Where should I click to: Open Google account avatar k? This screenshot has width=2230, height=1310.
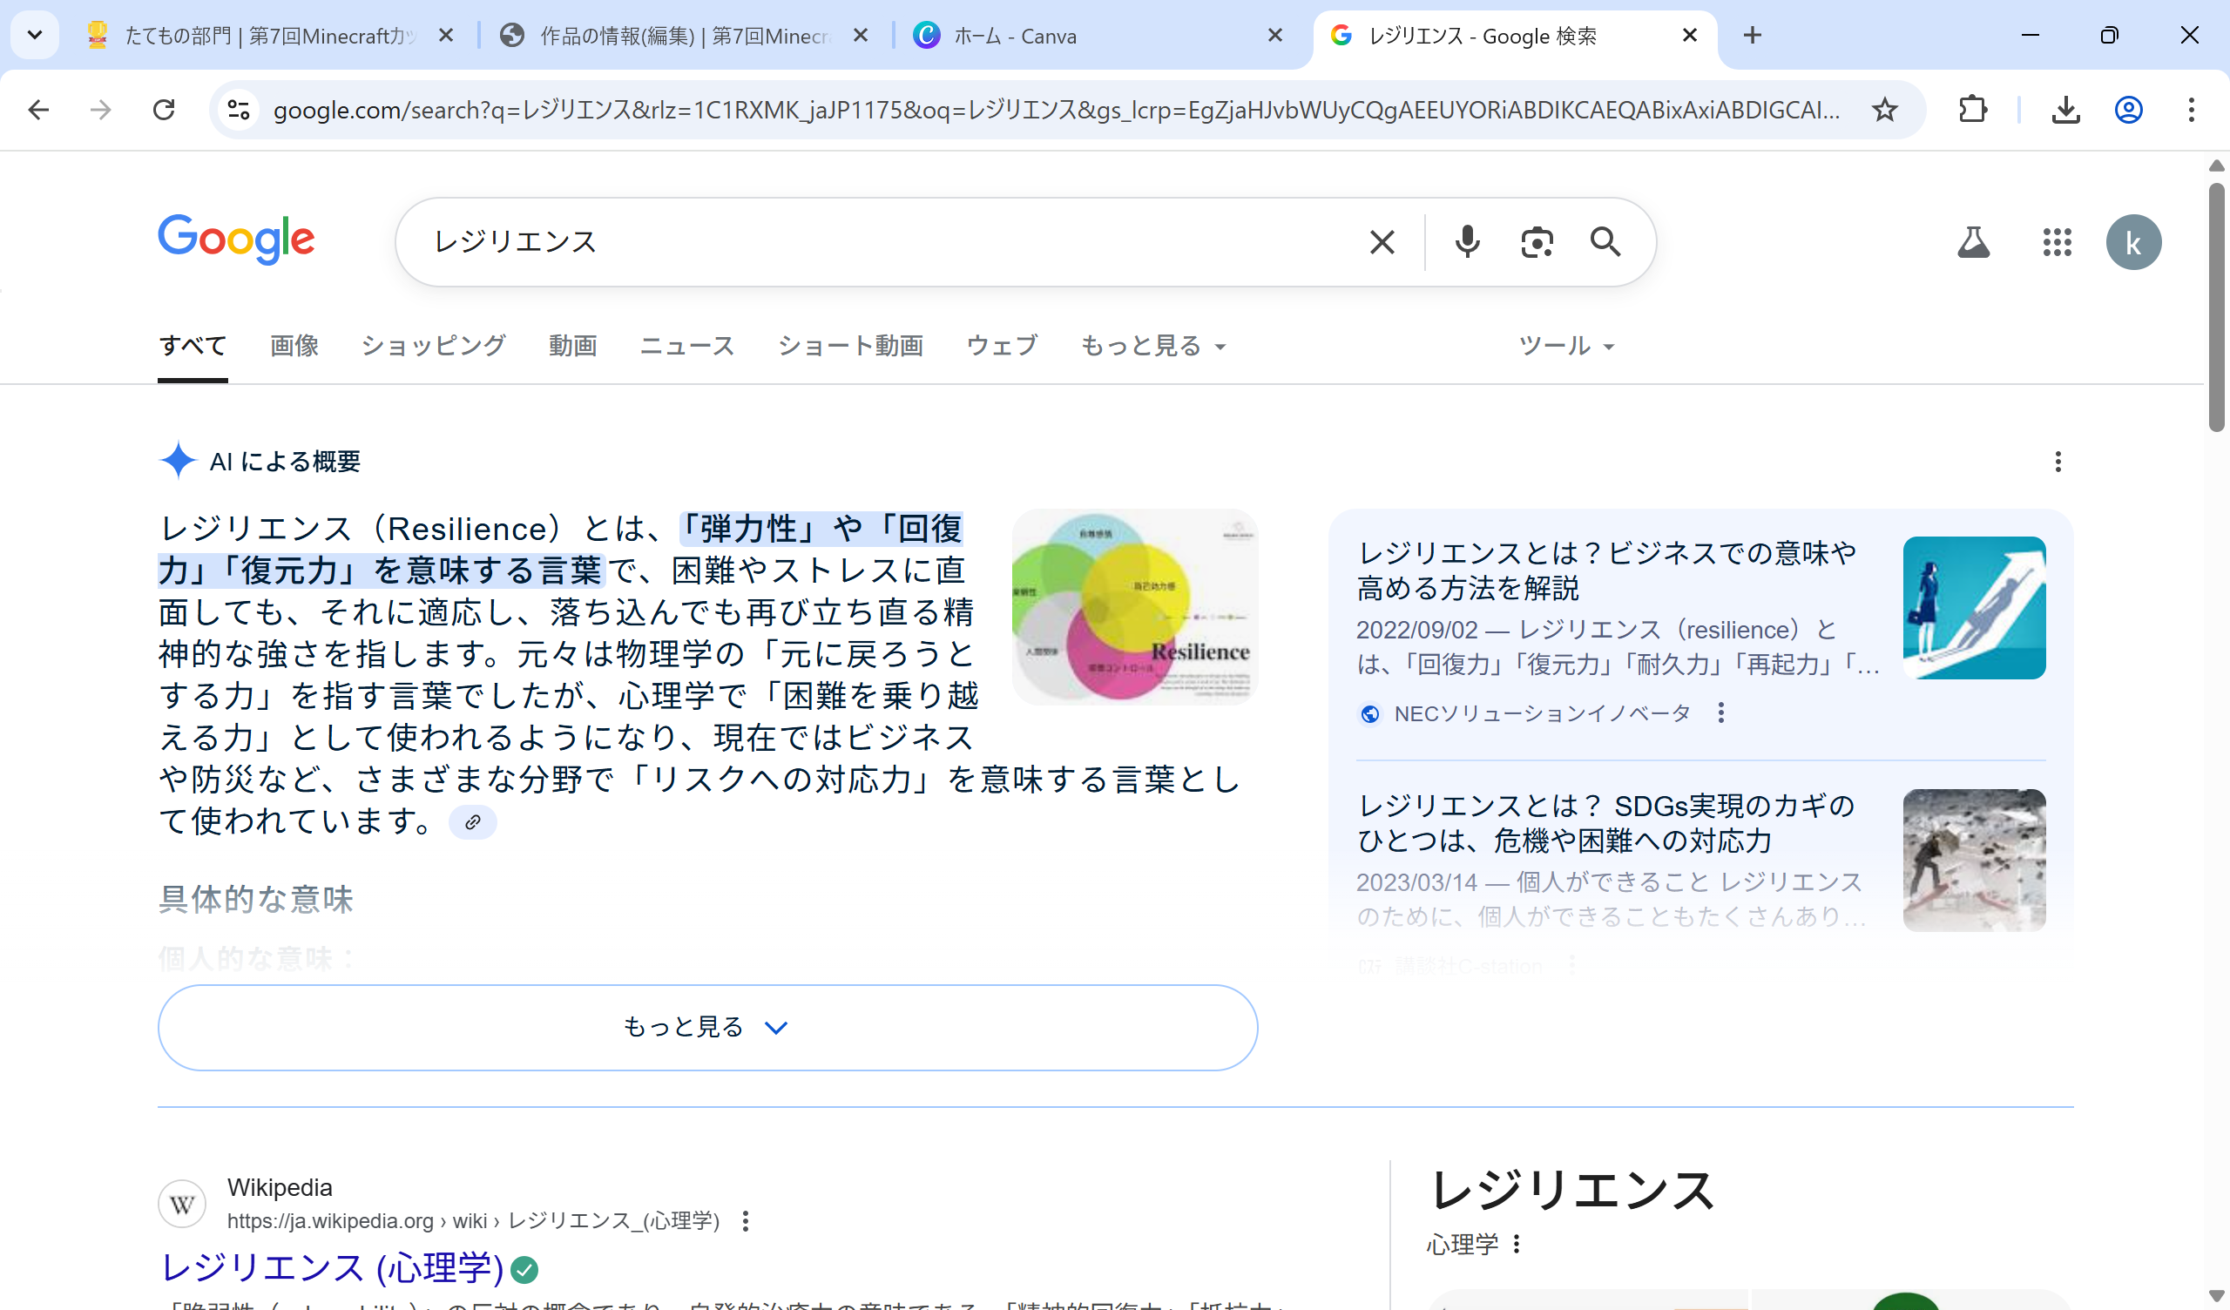click(x=2133, y=241)
